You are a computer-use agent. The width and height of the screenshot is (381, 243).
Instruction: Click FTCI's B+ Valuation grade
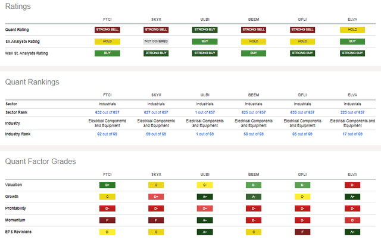[x=107, y=185]
